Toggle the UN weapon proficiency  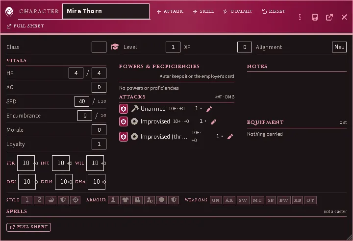pos(216,200)
